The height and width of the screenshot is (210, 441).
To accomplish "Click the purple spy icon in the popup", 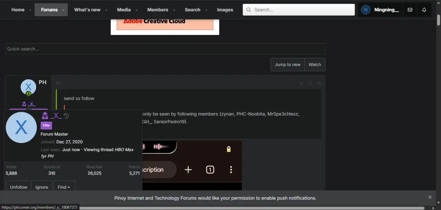I will (45, 116).
